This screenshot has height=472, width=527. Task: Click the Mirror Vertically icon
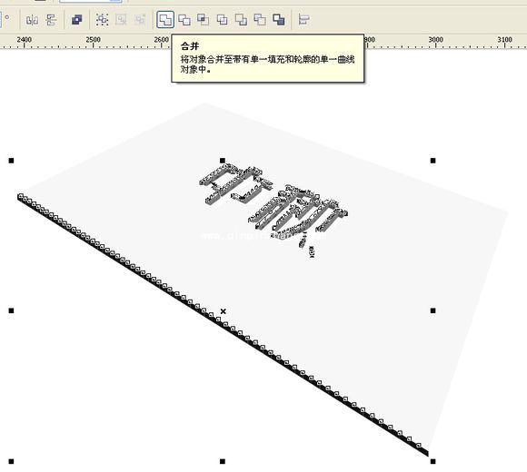tap(51, 20)
